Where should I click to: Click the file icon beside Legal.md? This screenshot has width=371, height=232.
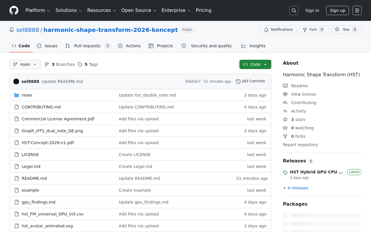(x=17, y=166)
